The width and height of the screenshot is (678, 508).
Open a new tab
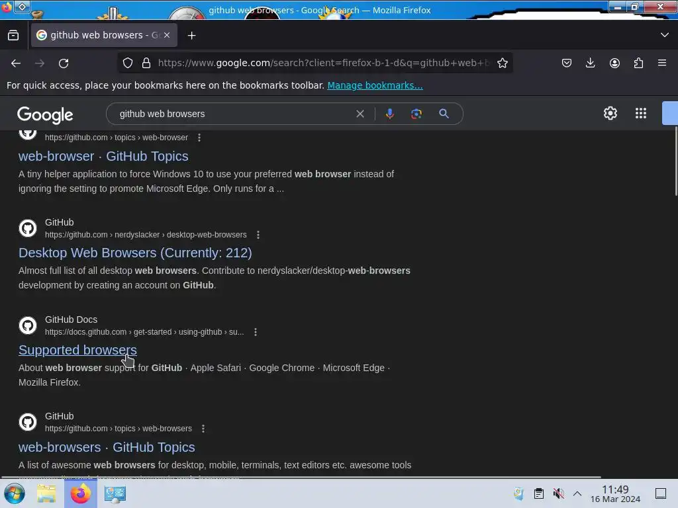pyautogui.click(x=191, y=36)
